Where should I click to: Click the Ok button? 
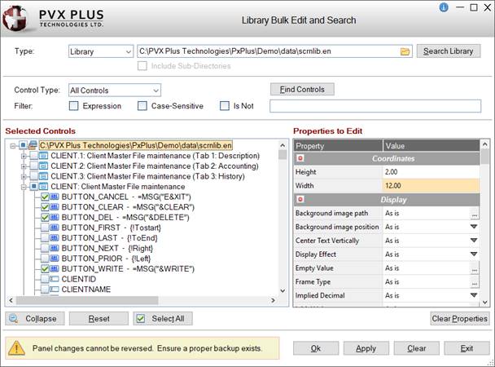tap(316, 348)
